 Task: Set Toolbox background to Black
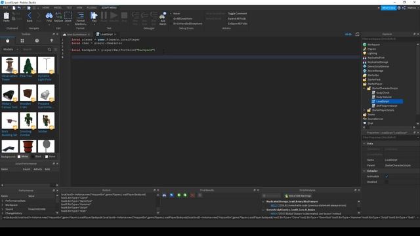click(x=37, y=157)
